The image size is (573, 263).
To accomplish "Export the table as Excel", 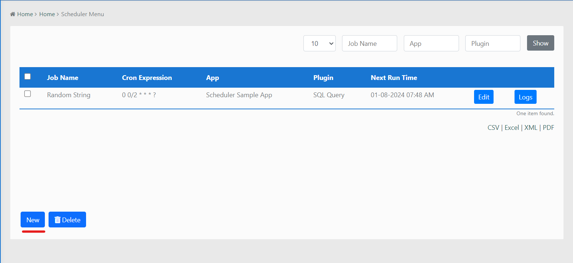I will [x=512, y=128].
